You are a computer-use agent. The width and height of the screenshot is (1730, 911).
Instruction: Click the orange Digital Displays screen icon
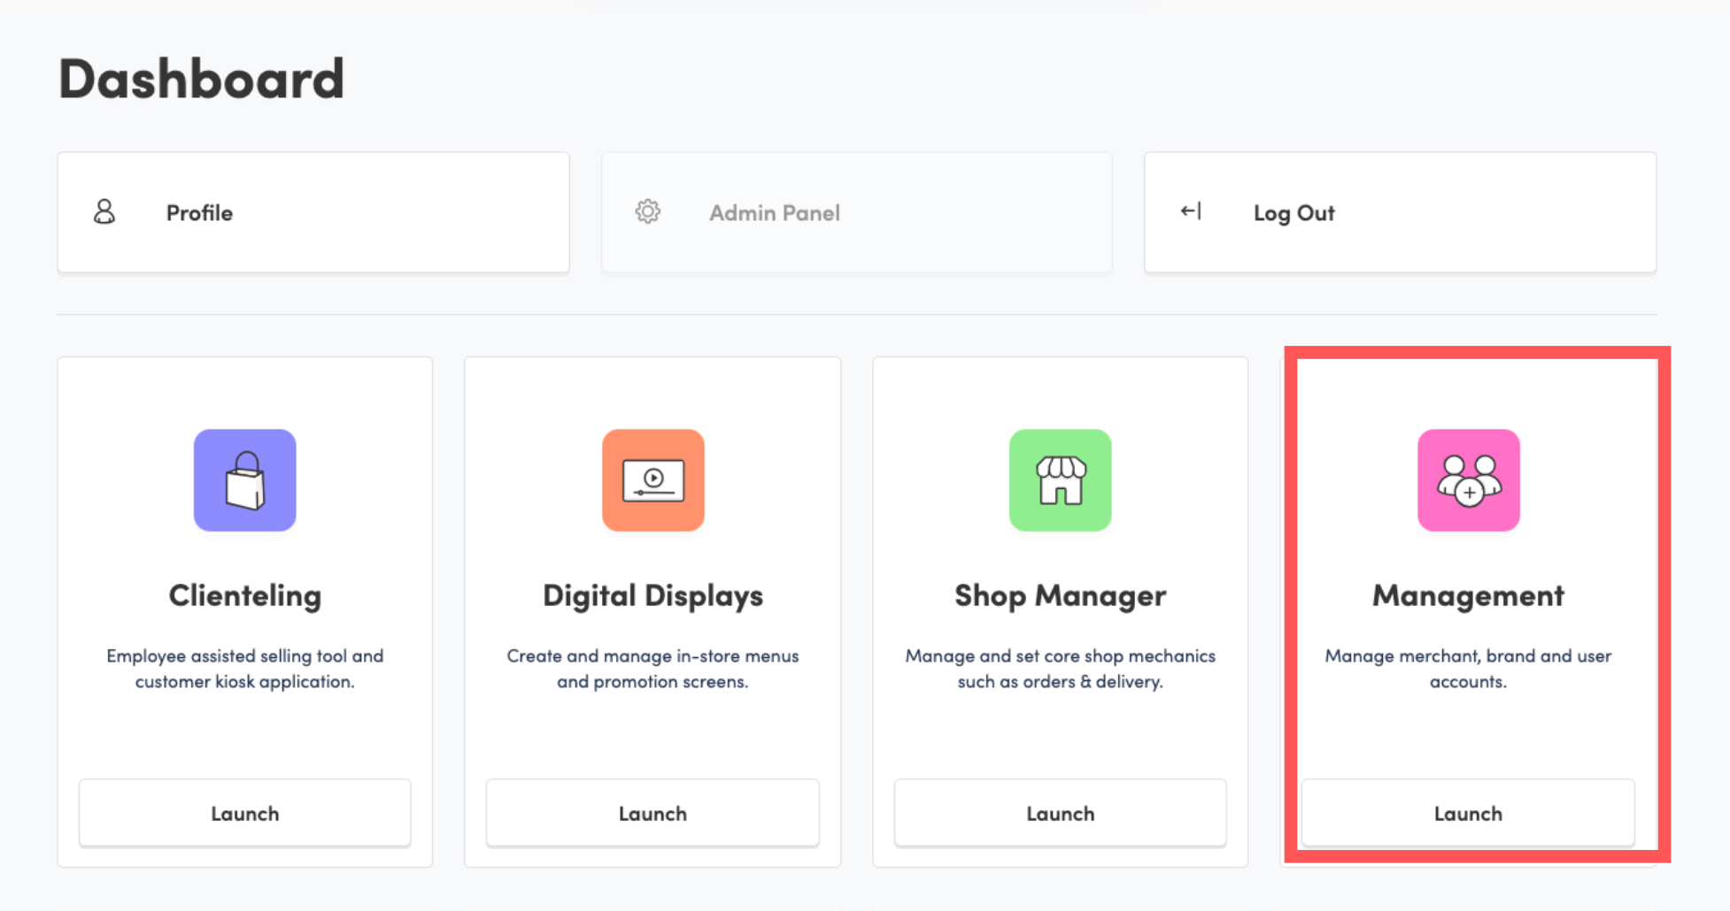coord(653,480)
